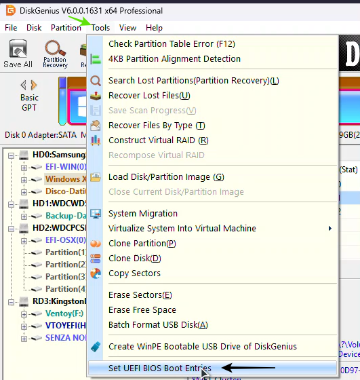The image size is (360, 380).
Task: Choose Erase Sectors
Action: [x=213, y=295]
